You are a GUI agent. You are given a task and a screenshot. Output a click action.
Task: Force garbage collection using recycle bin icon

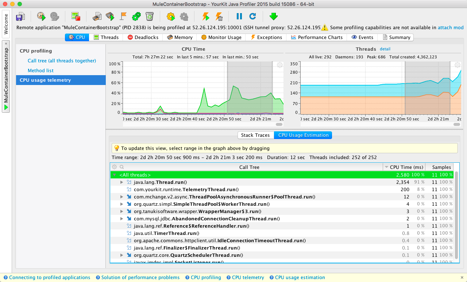[150, 16]
